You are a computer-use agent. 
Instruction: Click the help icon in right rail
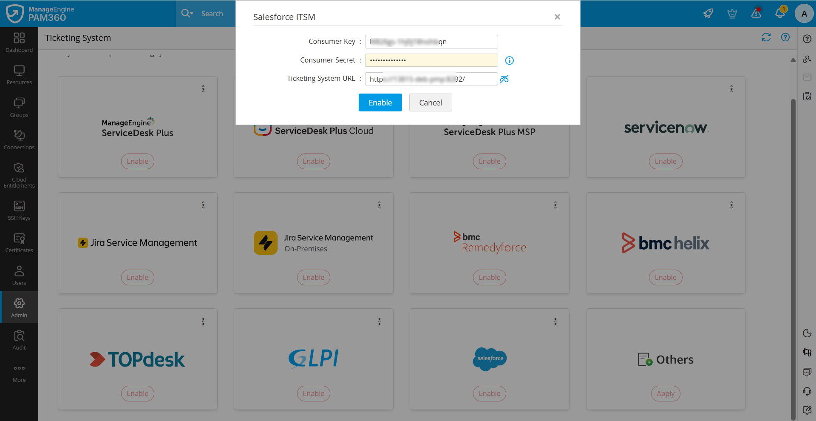click(x=807, y=39)
